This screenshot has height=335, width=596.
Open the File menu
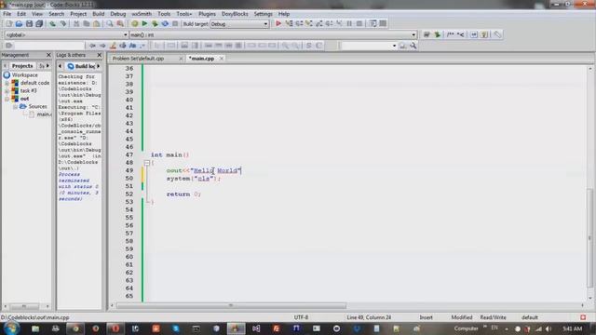pyautogui.click(x=7, y=14)
